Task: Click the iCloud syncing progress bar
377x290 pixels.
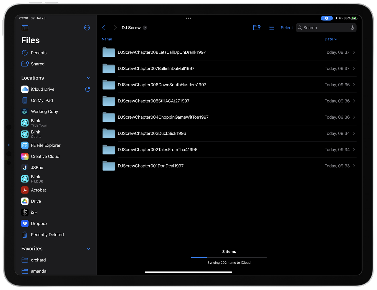Action: click(229, 258)
